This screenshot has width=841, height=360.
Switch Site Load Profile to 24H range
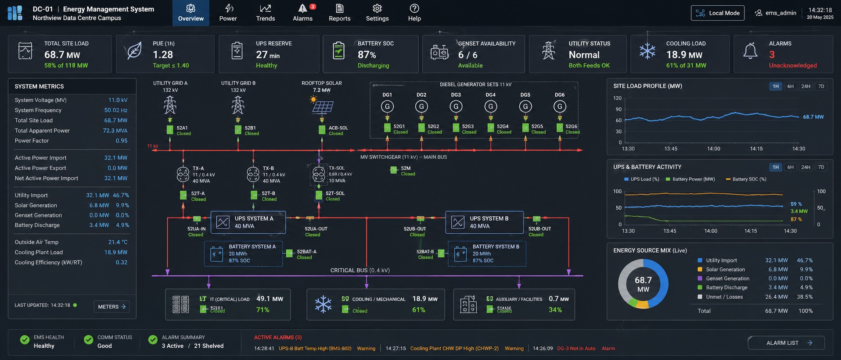coord(806,86)
